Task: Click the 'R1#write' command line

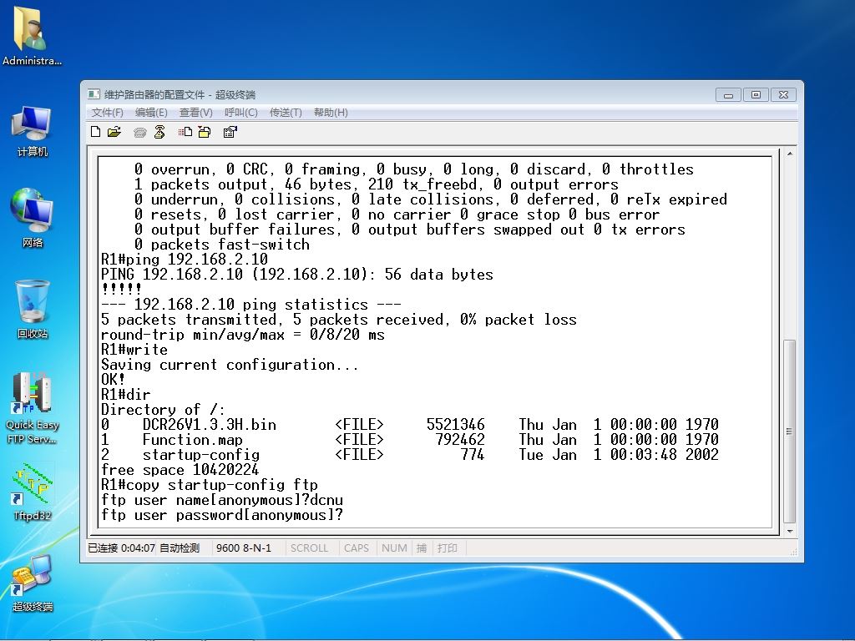Action: 134,350
